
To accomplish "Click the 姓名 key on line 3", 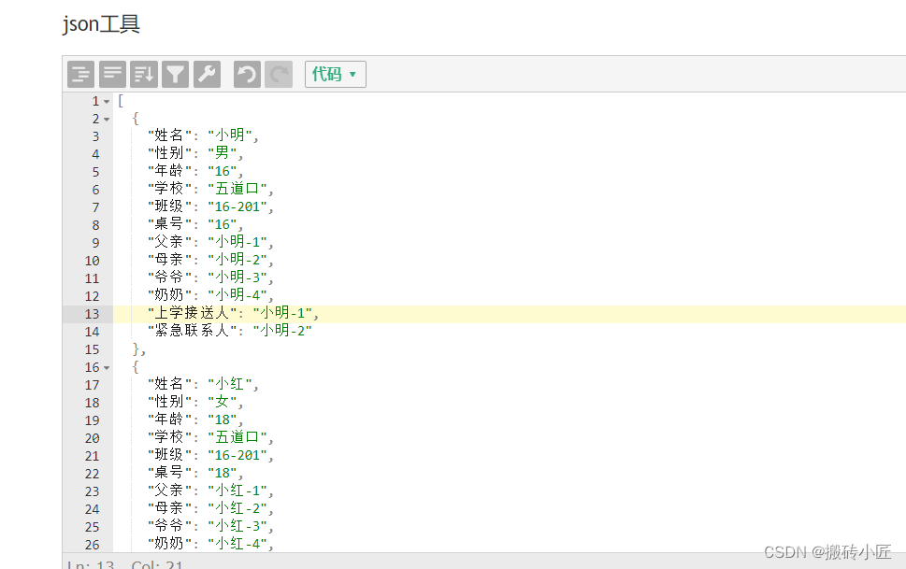I will pyautogui.click(x=168, y=135).
